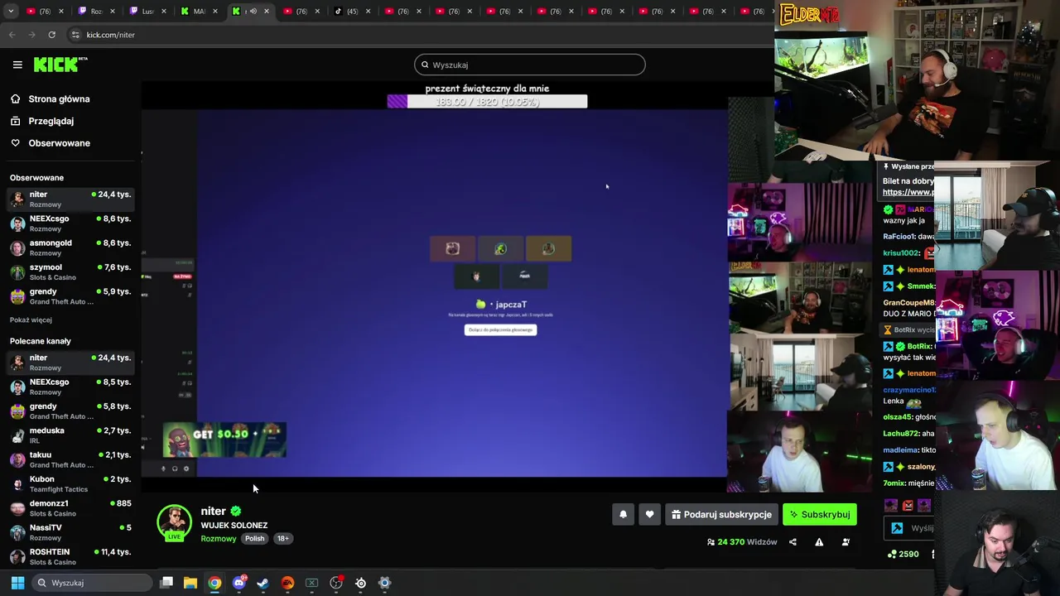Open the Windows Start menu
1060x596 pixels.
pos(17,583)
